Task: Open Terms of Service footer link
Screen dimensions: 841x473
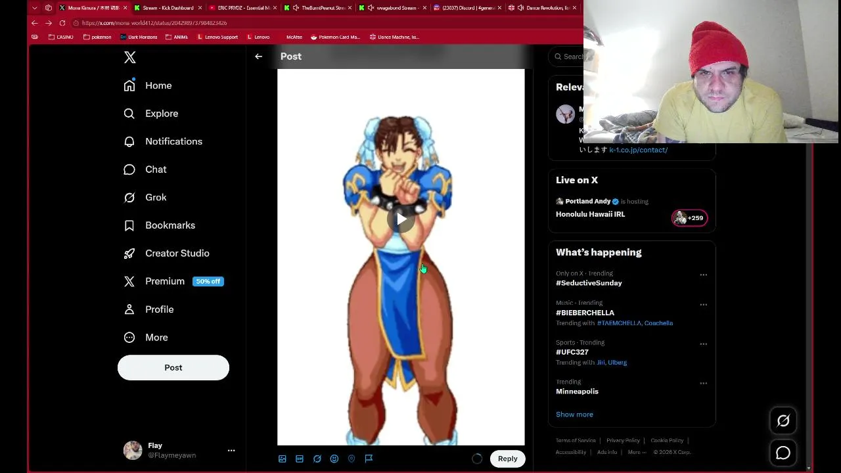Action: coord(576,440)
